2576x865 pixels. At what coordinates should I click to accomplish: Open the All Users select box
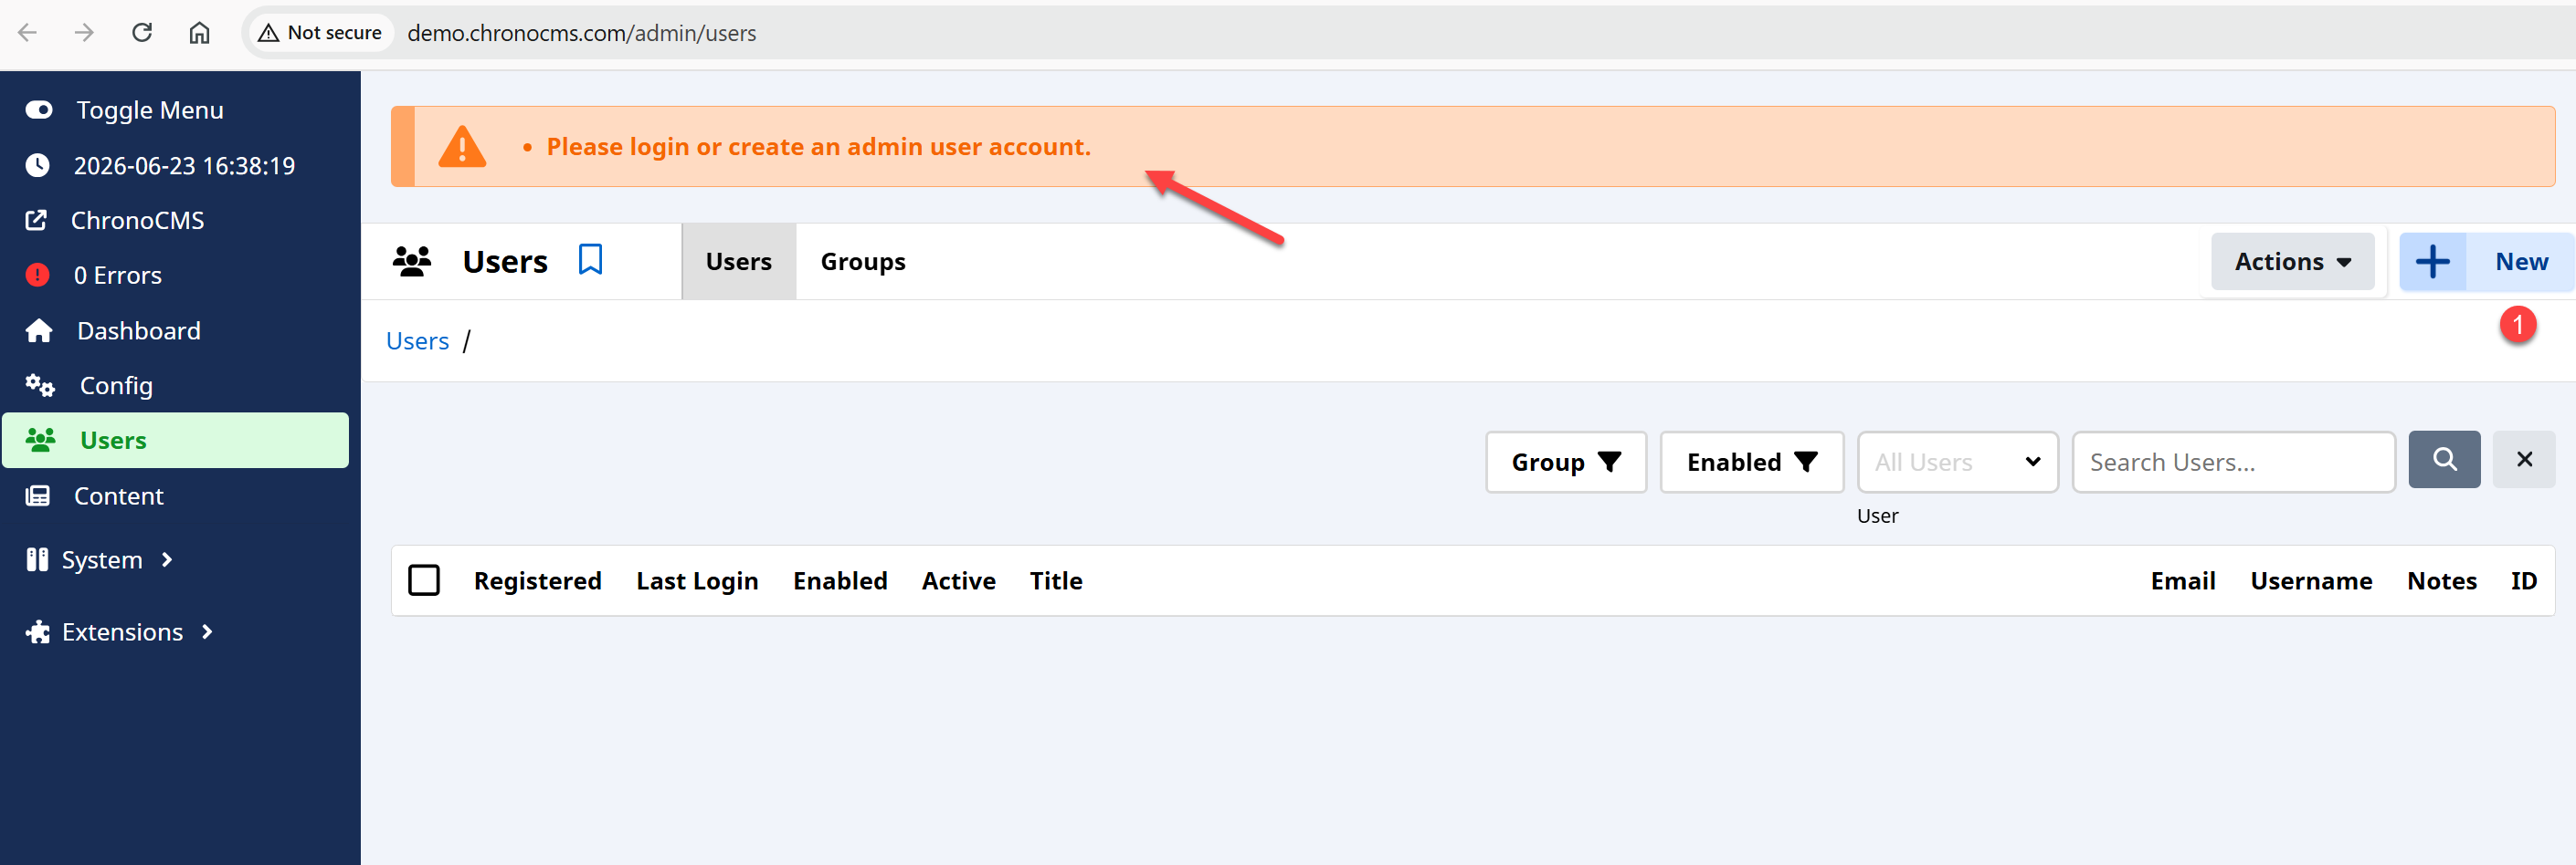[1958, 462]
